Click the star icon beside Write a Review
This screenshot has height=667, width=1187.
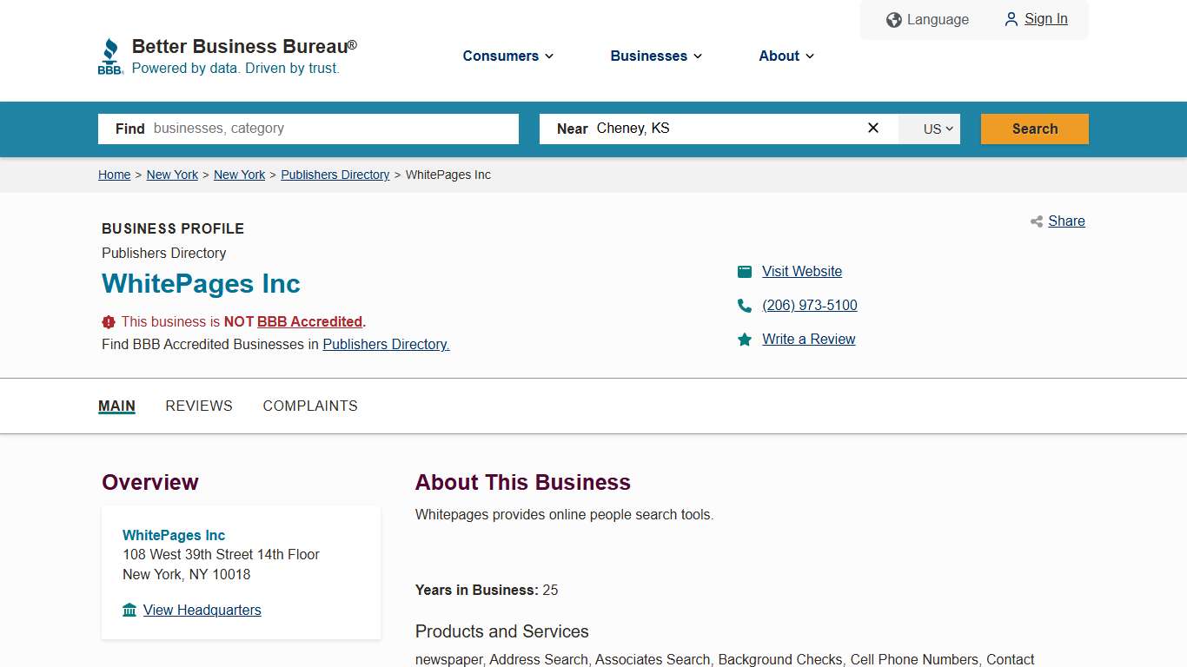click(745, 340)
